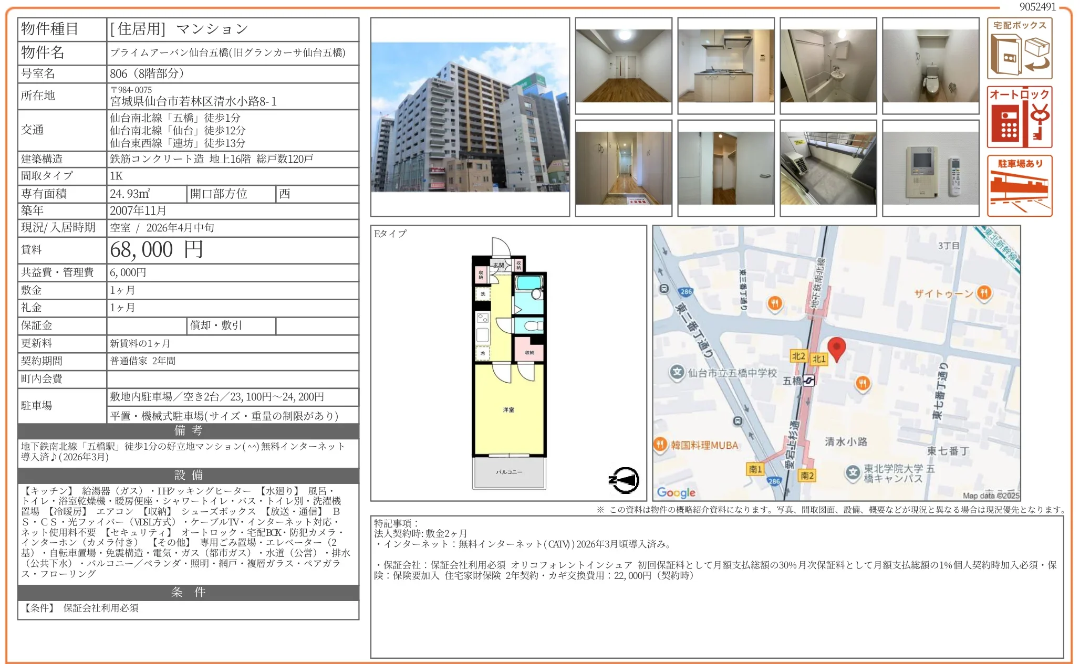Click the north compass arrow on floor plan
This screenshot has height=664, width=1080.
pyautogui.click(x=624, y=480)
